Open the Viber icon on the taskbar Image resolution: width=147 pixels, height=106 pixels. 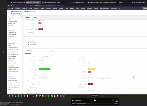point(25,96)
